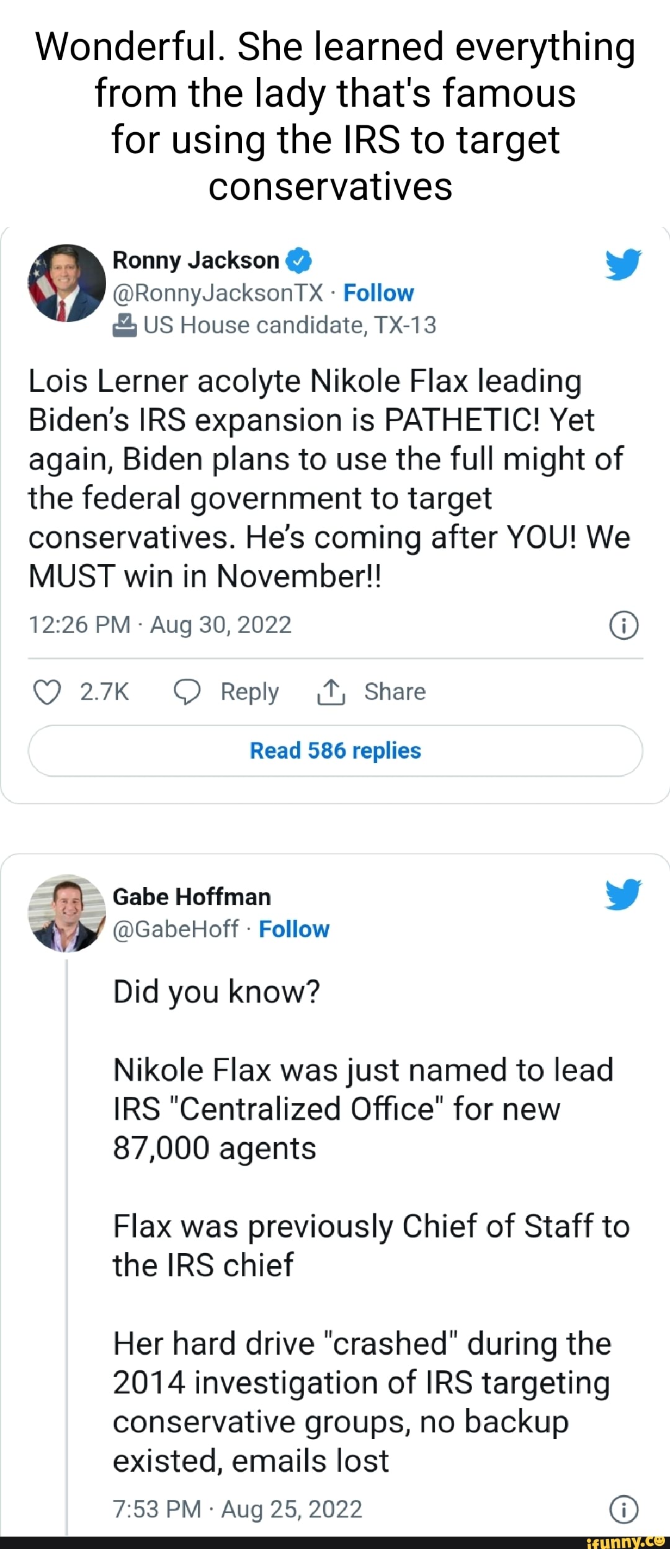Click the speech bubble reply icon
670x1549 pixels.
tap(187, 692)
